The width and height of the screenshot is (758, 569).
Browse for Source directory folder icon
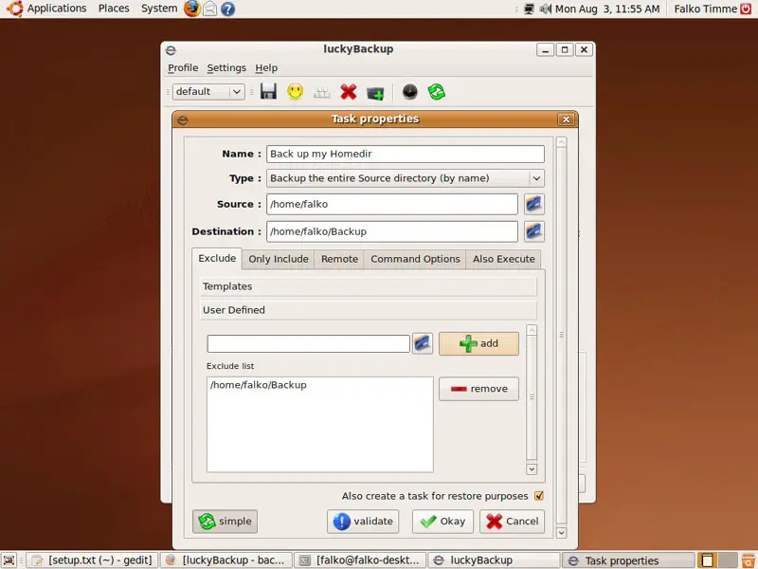point(534,204)
